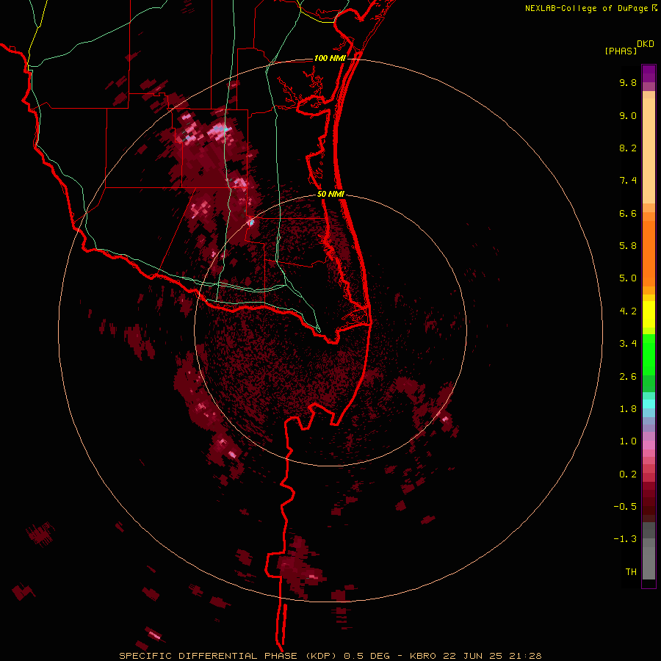661x661 pixels.
Task: Click the TH threshold label in legend
Action: click(631, 572)
